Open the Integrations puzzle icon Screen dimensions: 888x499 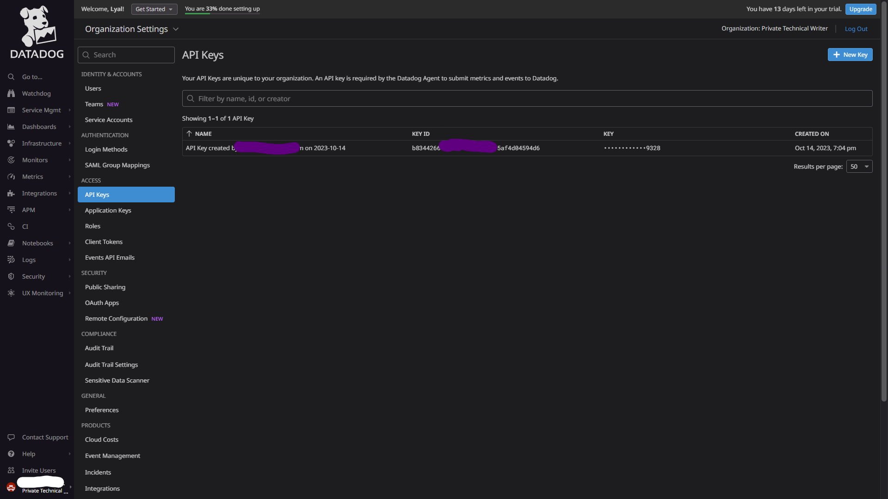[11, 193]
